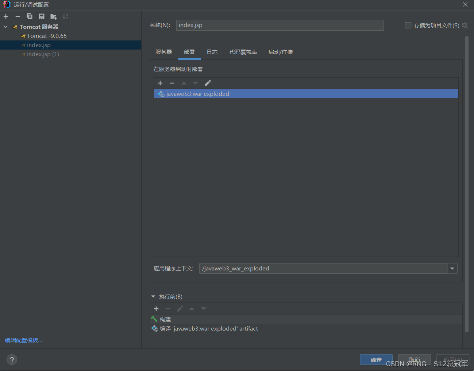Viewport: 474px width, 371px height.
Task: Edit the deployment artifact with pencil icon
Action: (208, 83)
